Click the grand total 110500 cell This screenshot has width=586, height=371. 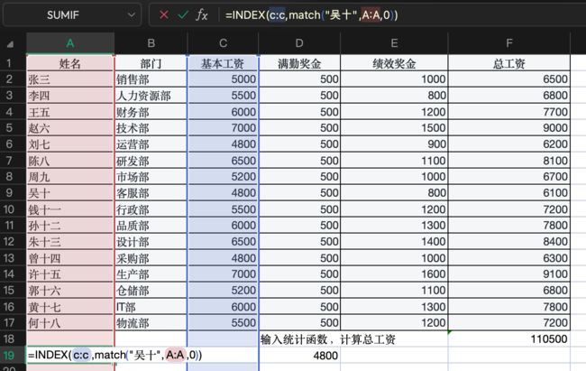[509, 339]
